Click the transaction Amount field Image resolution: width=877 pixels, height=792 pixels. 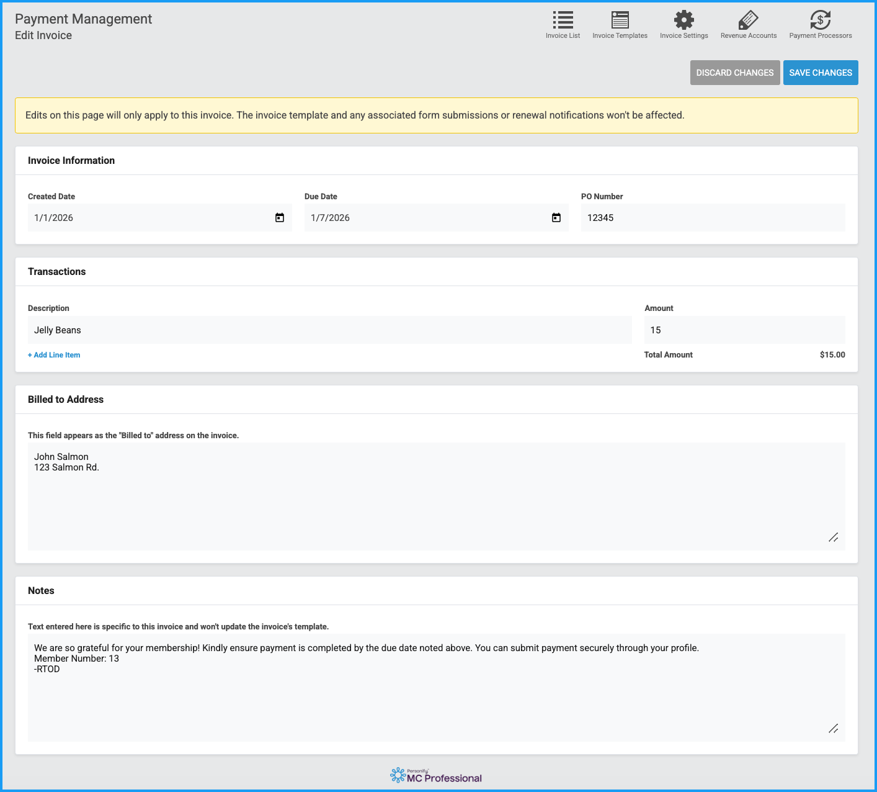[x=744, y=330]
